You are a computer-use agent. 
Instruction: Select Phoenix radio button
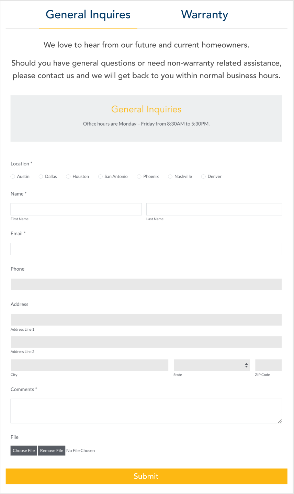tap(139, 177)
